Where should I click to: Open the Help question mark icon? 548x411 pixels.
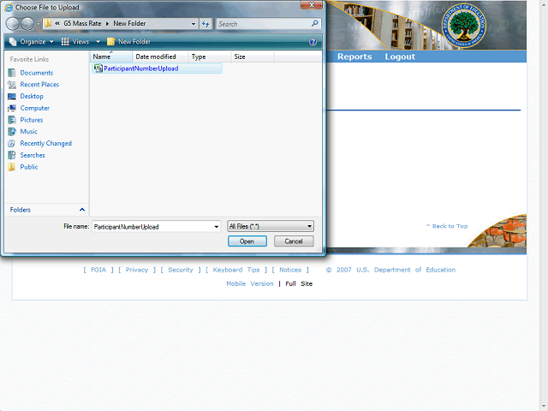tap(313, 42)
